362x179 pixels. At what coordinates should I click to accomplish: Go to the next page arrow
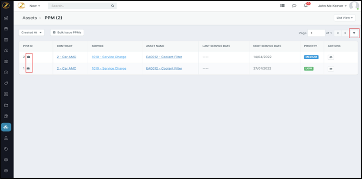(x=345, y=33)
